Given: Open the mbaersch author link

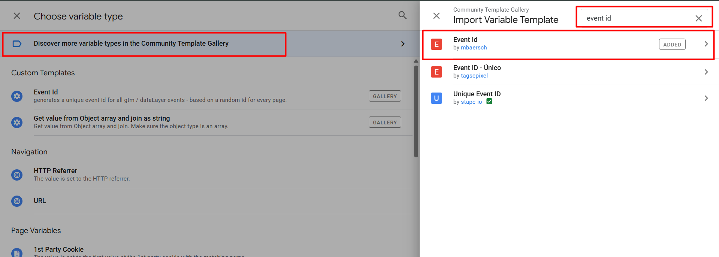Looking at the screenshot, I should pos(474,48).
